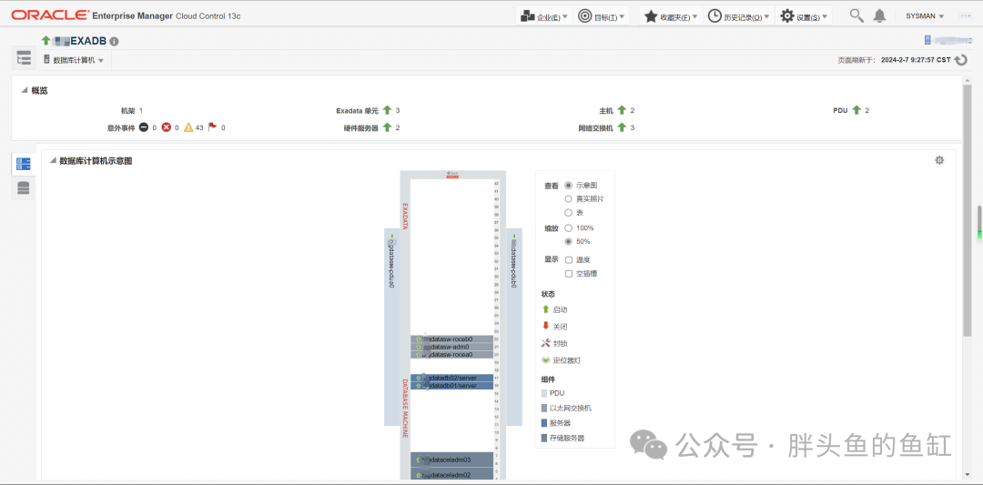
Task: Click the 主机 count 2
Action: click(x=633, y=110)
